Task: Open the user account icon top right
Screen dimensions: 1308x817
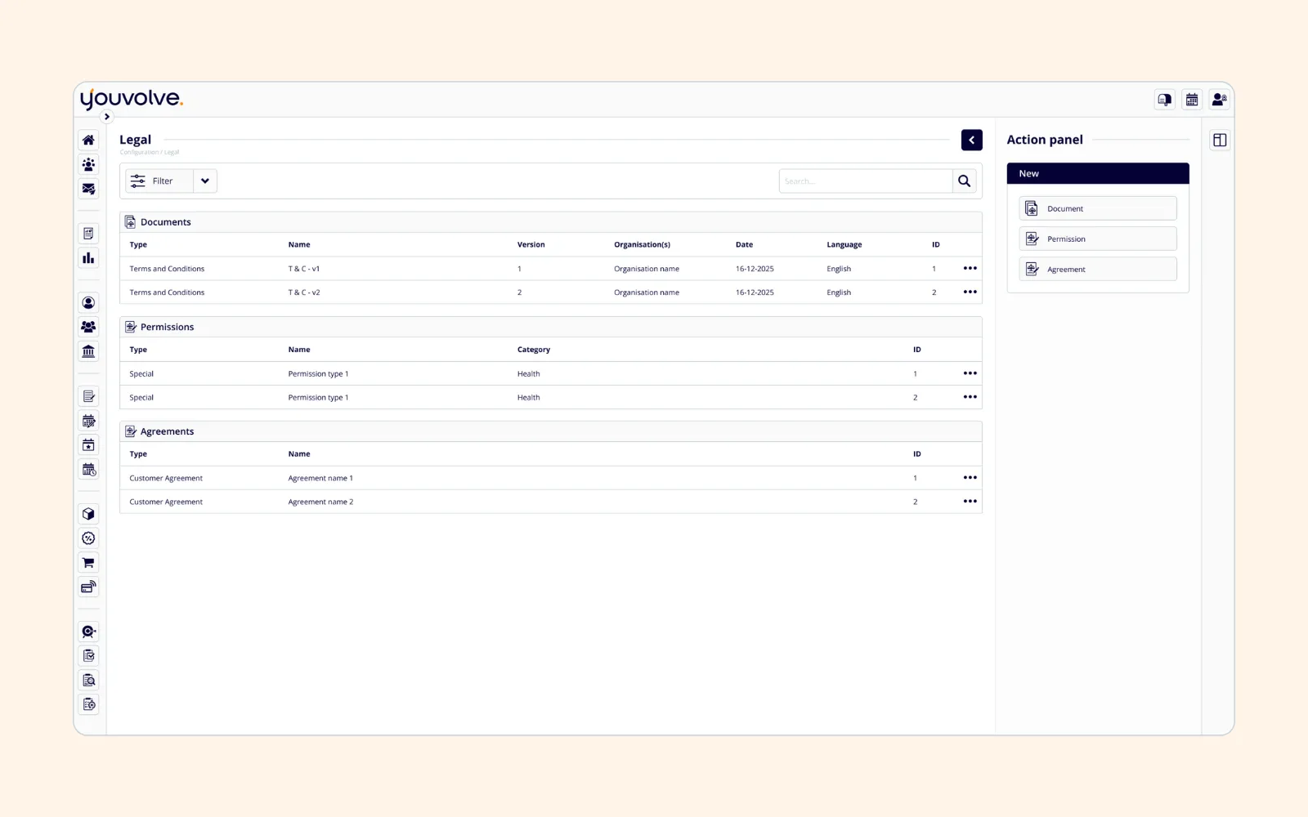Action: point(1219,100)
